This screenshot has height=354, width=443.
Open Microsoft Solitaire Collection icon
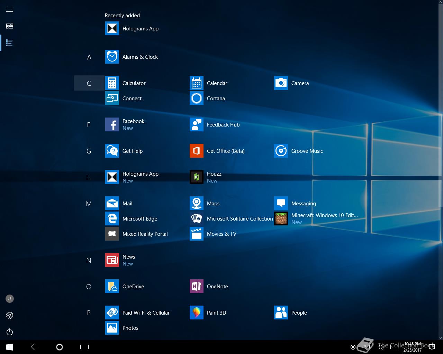[x=197, y=218]
